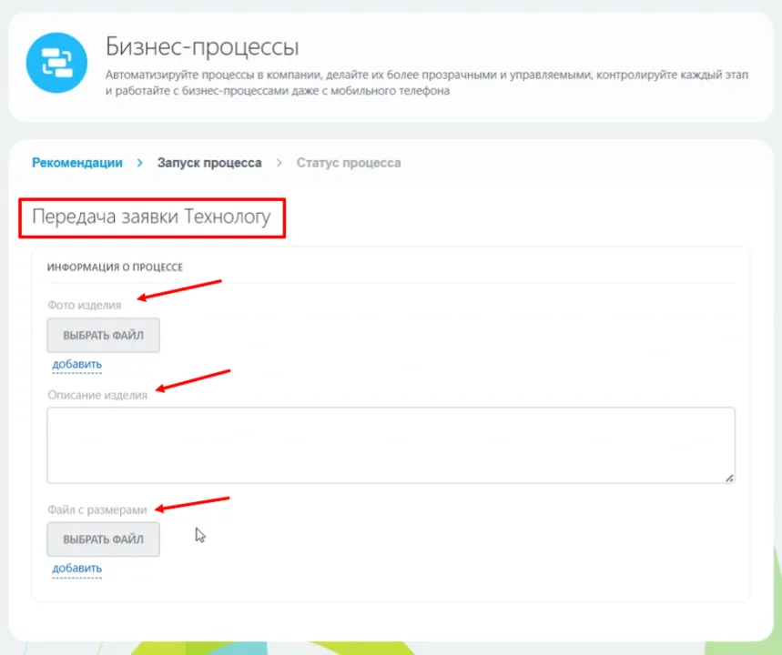The image size is (782, 655).
Task: Open the Рекомендации breadcrumb step
Action: tap(77, 163)
